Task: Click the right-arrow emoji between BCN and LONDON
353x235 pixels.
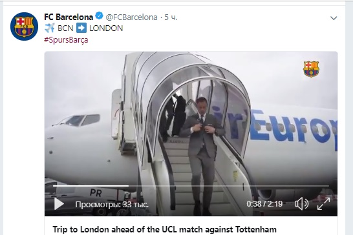Action: 81,28
